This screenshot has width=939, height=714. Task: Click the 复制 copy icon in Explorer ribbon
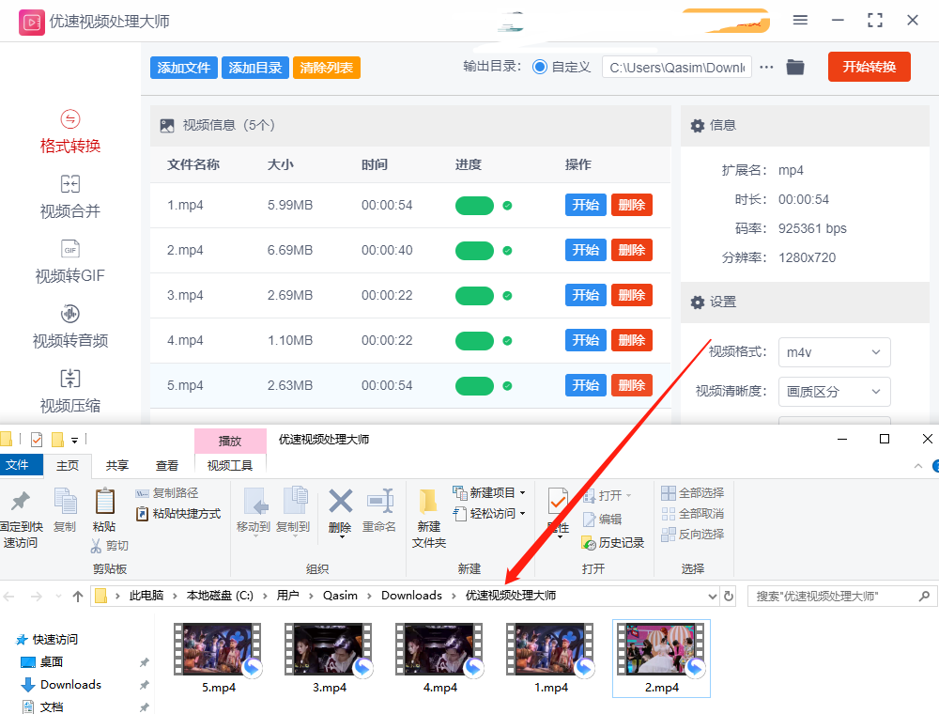66,501
